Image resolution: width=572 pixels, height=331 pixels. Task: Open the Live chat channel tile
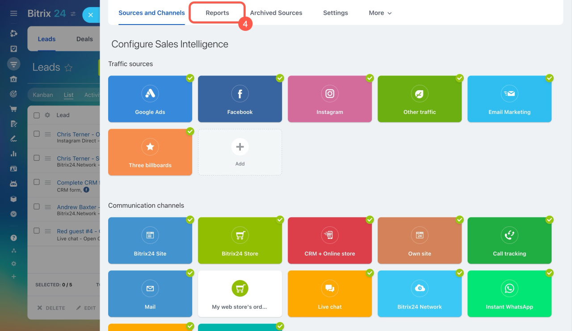click(330, 293)
